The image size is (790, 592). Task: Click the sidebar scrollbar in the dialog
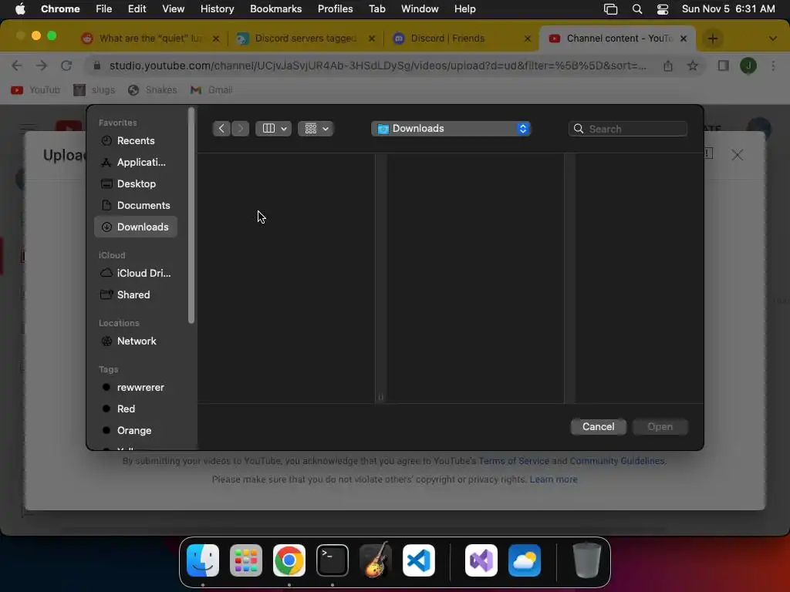[191, 216]
